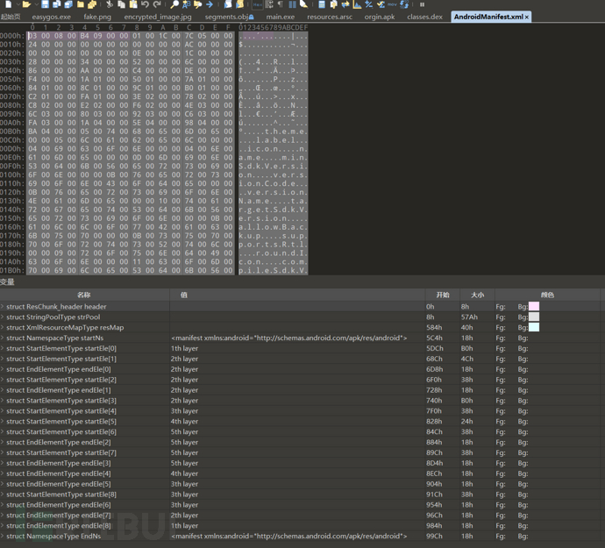Viewport: 605px width, 548px height.
Task: Click the New file toolbar icon
Action: coord(8,4)
